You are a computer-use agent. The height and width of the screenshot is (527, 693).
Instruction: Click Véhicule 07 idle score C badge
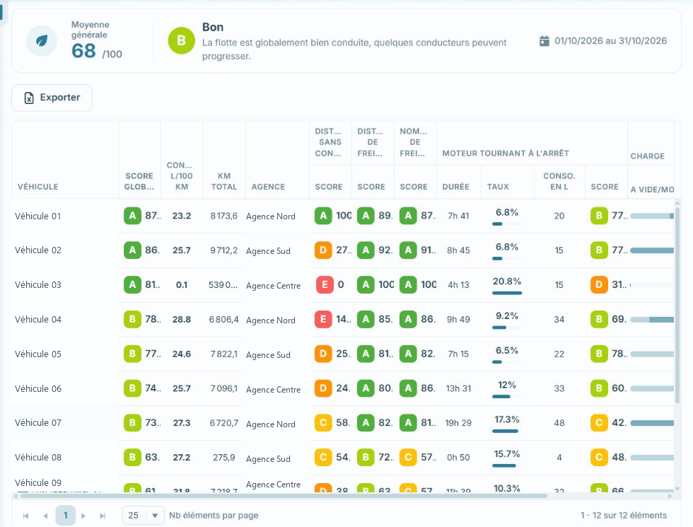pyautogui.click(x=599, y=423)
